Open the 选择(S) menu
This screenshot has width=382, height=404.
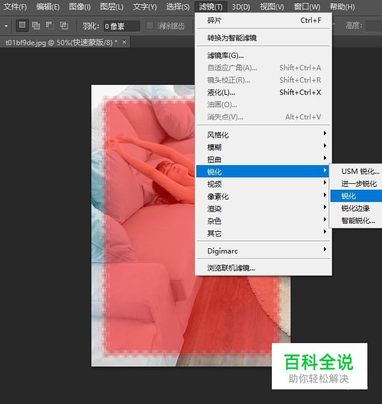coord(178,6)
